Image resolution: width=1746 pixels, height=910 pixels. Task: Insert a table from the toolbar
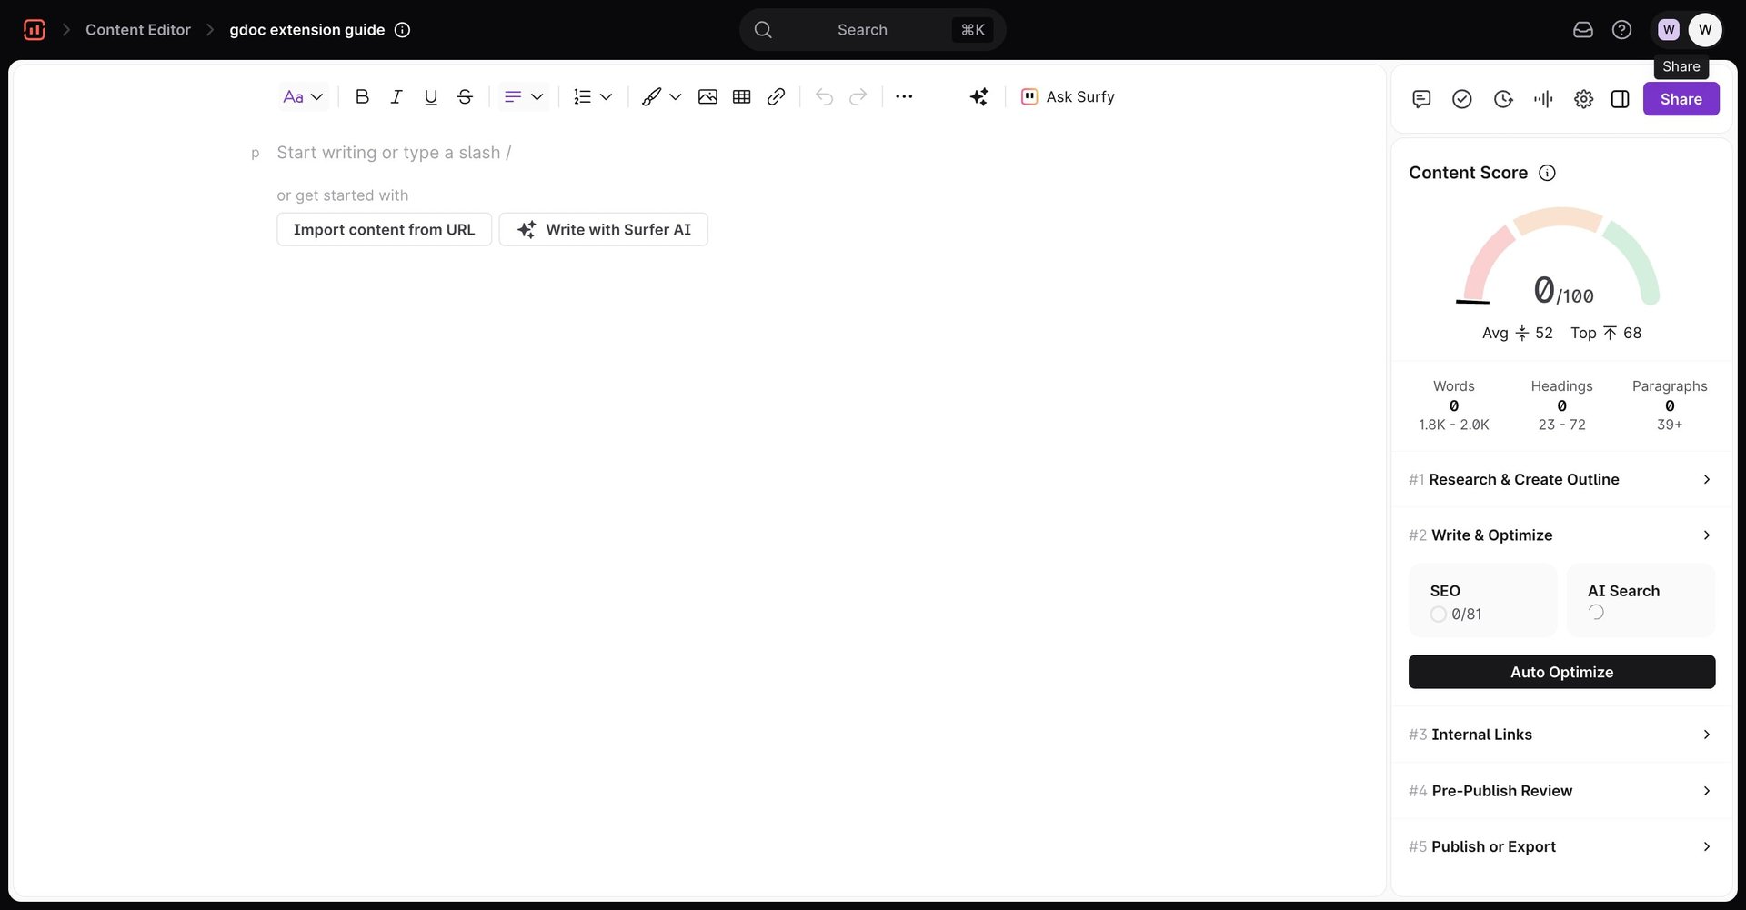click(741, 97)
